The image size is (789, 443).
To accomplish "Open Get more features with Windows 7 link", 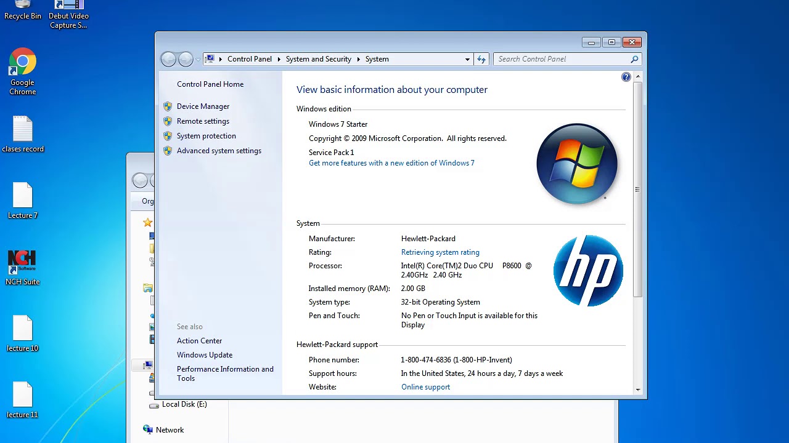I will pyautogui.click(x=391, y=162).
